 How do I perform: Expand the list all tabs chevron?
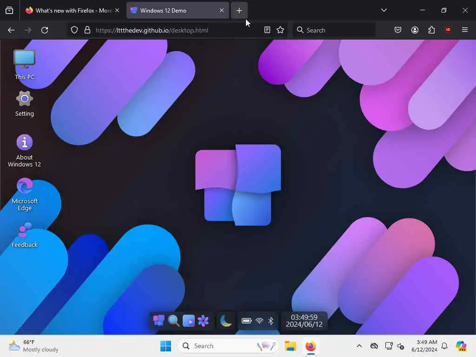pos(383,10)
